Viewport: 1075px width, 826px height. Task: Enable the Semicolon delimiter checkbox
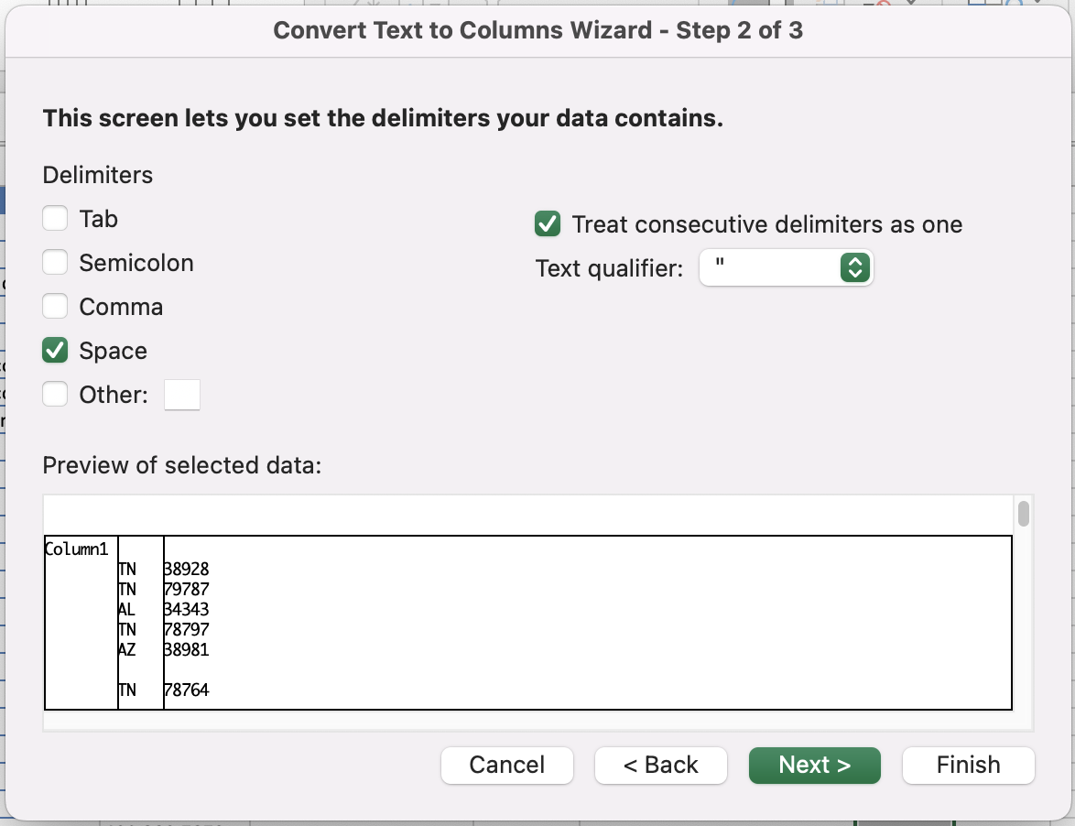pyautogui.click(x=55, y=262)
